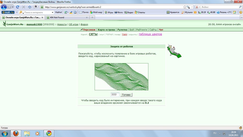Open the Об игре link
The height and width of the screenshot is (137, 243).
coord(73,24)
